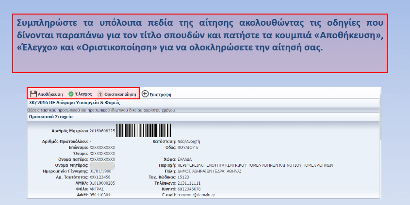Run validation via the Έλεγχος label
Image resolution: width=410 pixels, height=205 pixels.
(x=83, y=94)
